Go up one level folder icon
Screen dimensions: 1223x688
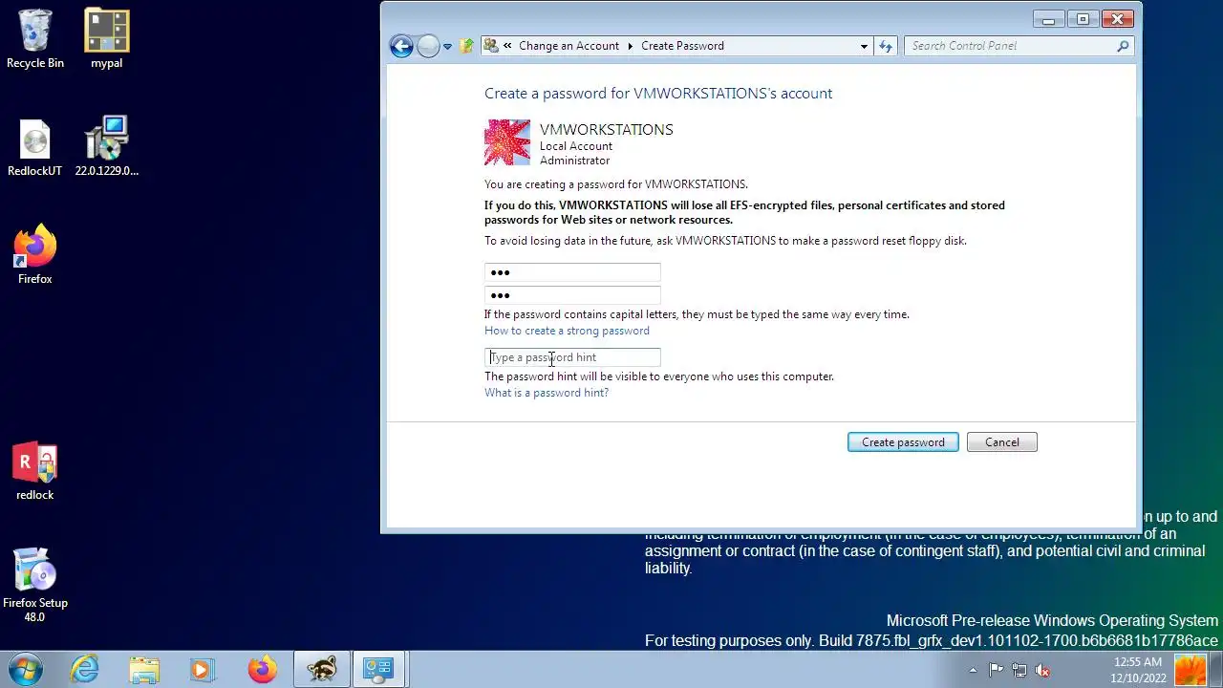[466, 46]
